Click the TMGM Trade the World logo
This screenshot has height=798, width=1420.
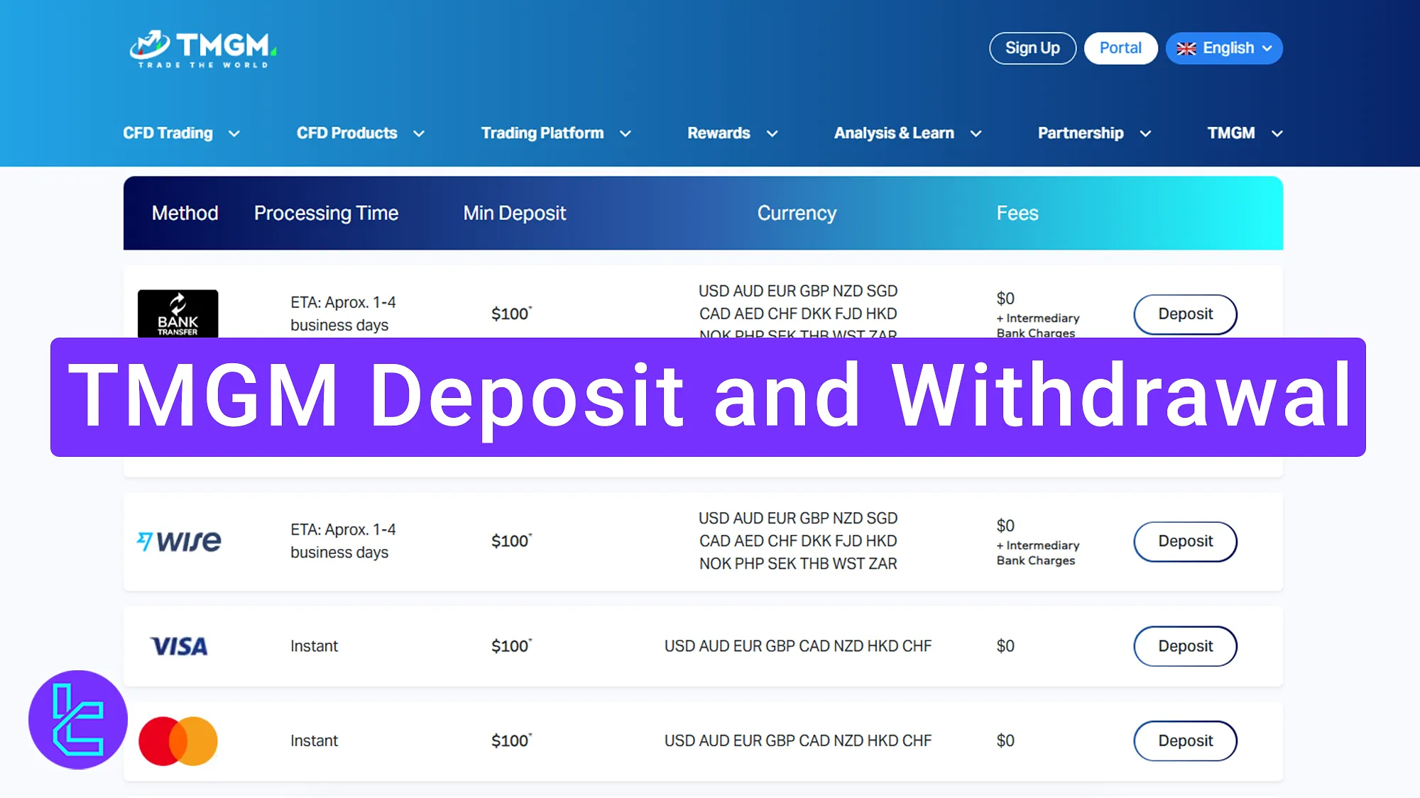tap(203, 49)
